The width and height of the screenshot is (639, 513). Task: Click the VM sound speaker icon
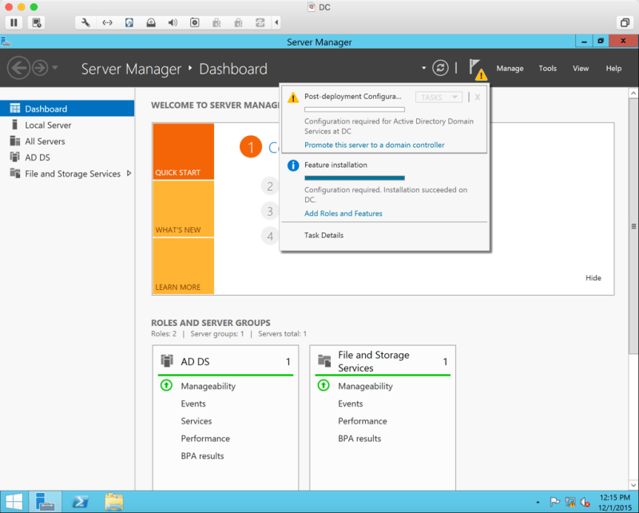click(173, 22)
